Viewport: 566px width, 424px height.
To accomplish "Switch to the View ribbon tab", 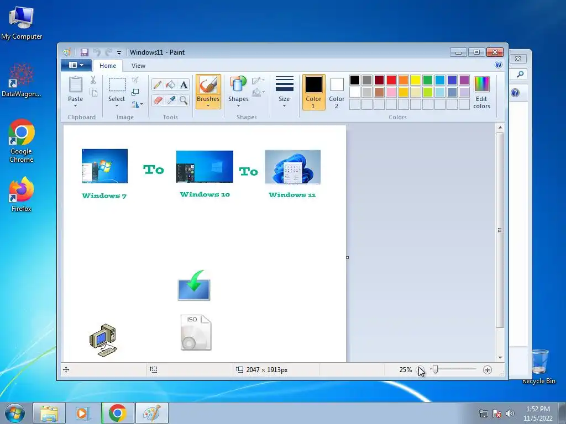I will click(138, 66).
